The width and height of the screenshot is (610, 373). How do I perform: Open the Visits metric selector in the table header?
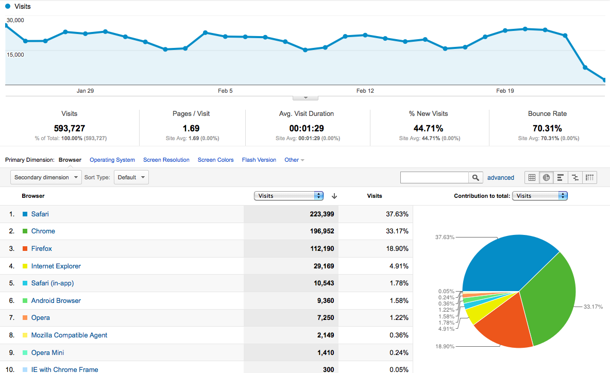tap(289, 196)
